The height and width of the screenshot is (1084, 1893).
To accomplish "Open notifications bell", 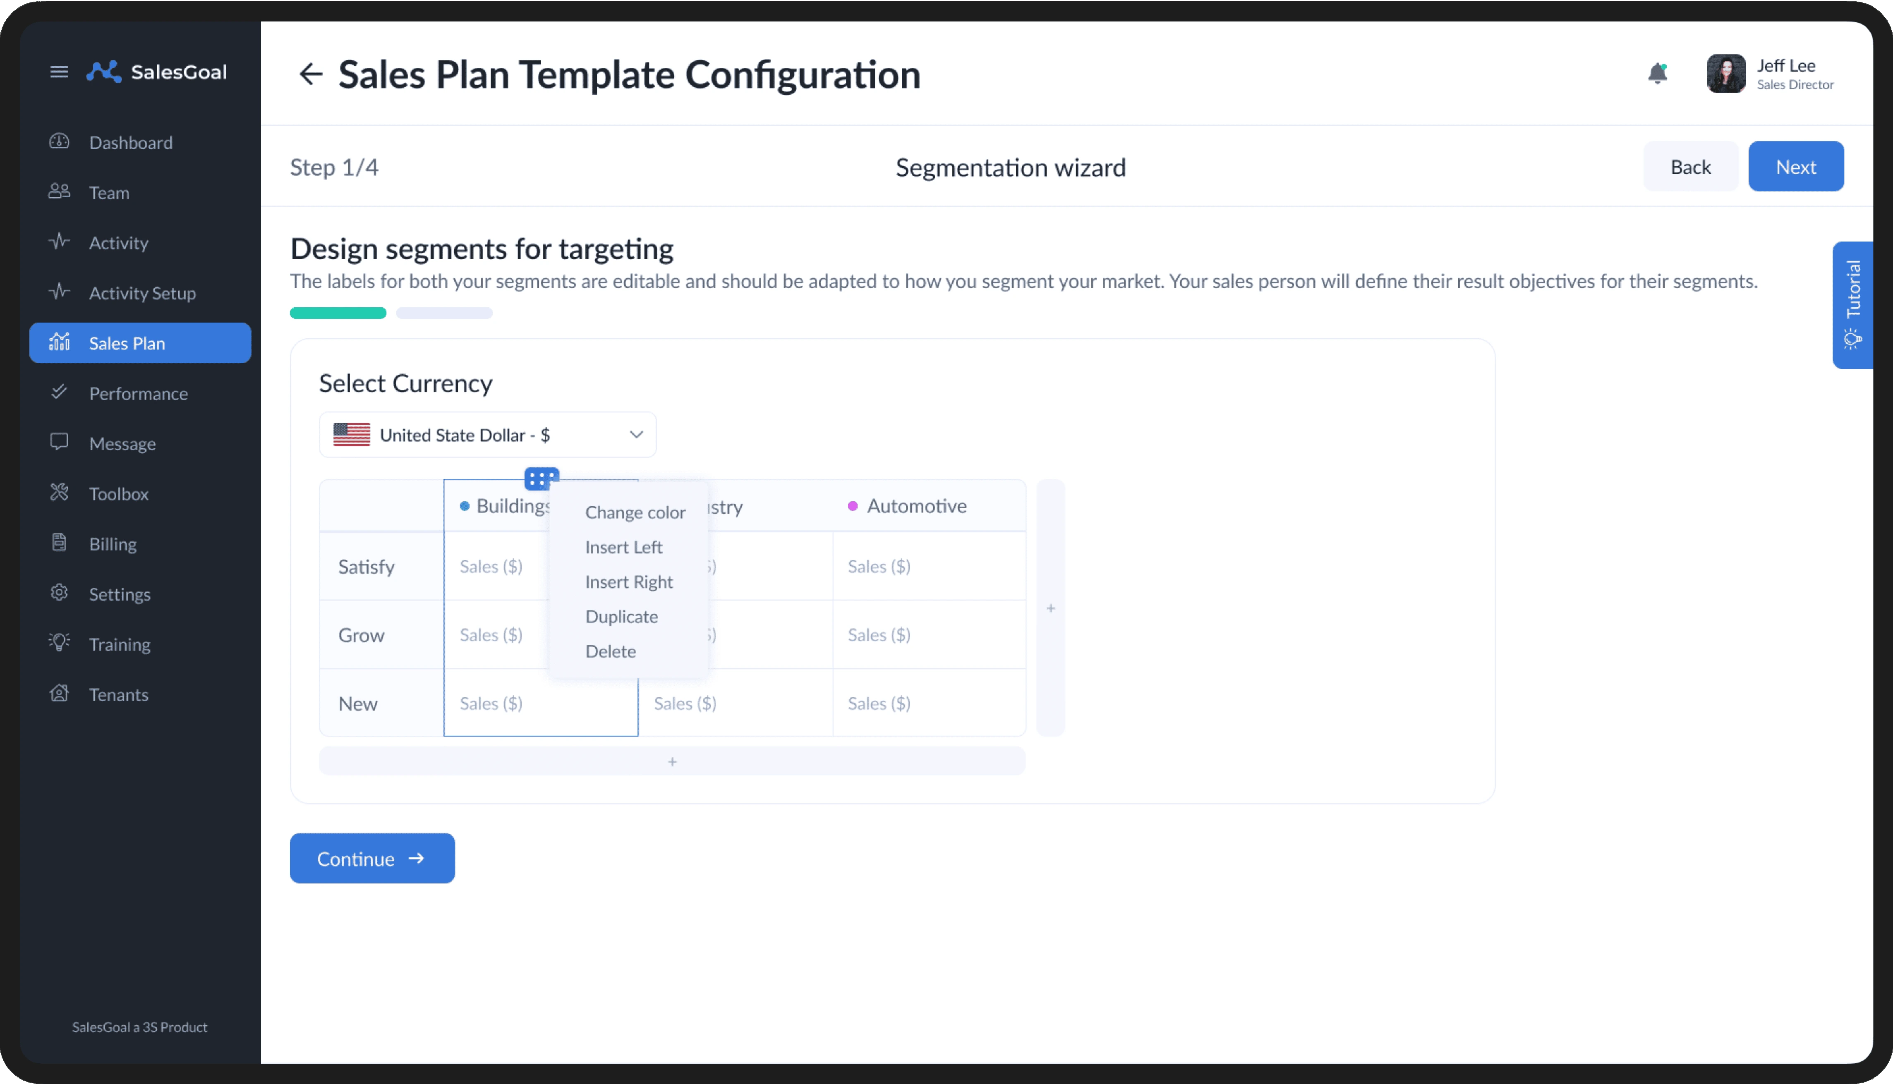I will click(x=1657, y=74).
